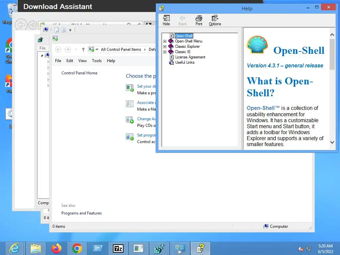Screen dimensions: 340x255
Task: Click the down arrow of the Help scrollbar
Action: pos(332,142)
